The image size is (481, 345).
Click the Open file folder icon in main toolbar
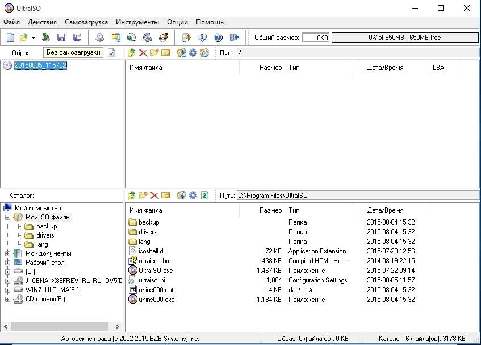pos(24,38)
